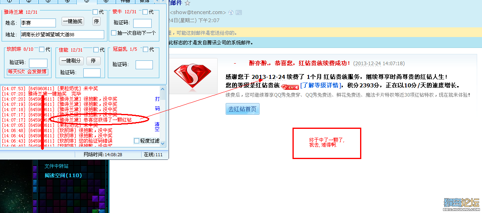This screenshot has height=213, width=482.
Task: Select the 在线:111 status entry
Action: pos(153,155)
